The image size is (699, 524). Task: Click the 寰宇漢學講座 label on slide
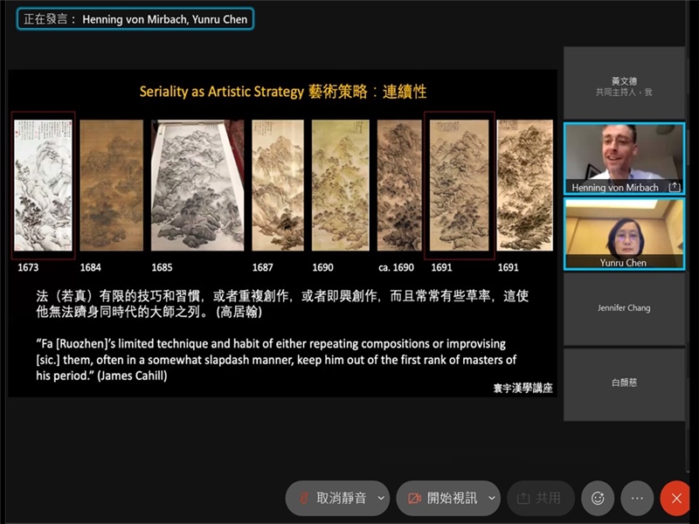pyautogui.click(x=523, y=388)
